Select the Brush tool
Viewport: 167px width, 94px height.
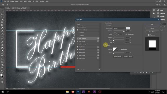2,34
